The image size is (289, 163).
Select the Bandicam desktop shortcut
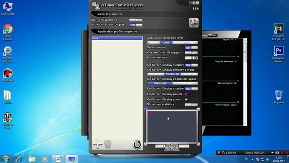(x=8, y=75)
